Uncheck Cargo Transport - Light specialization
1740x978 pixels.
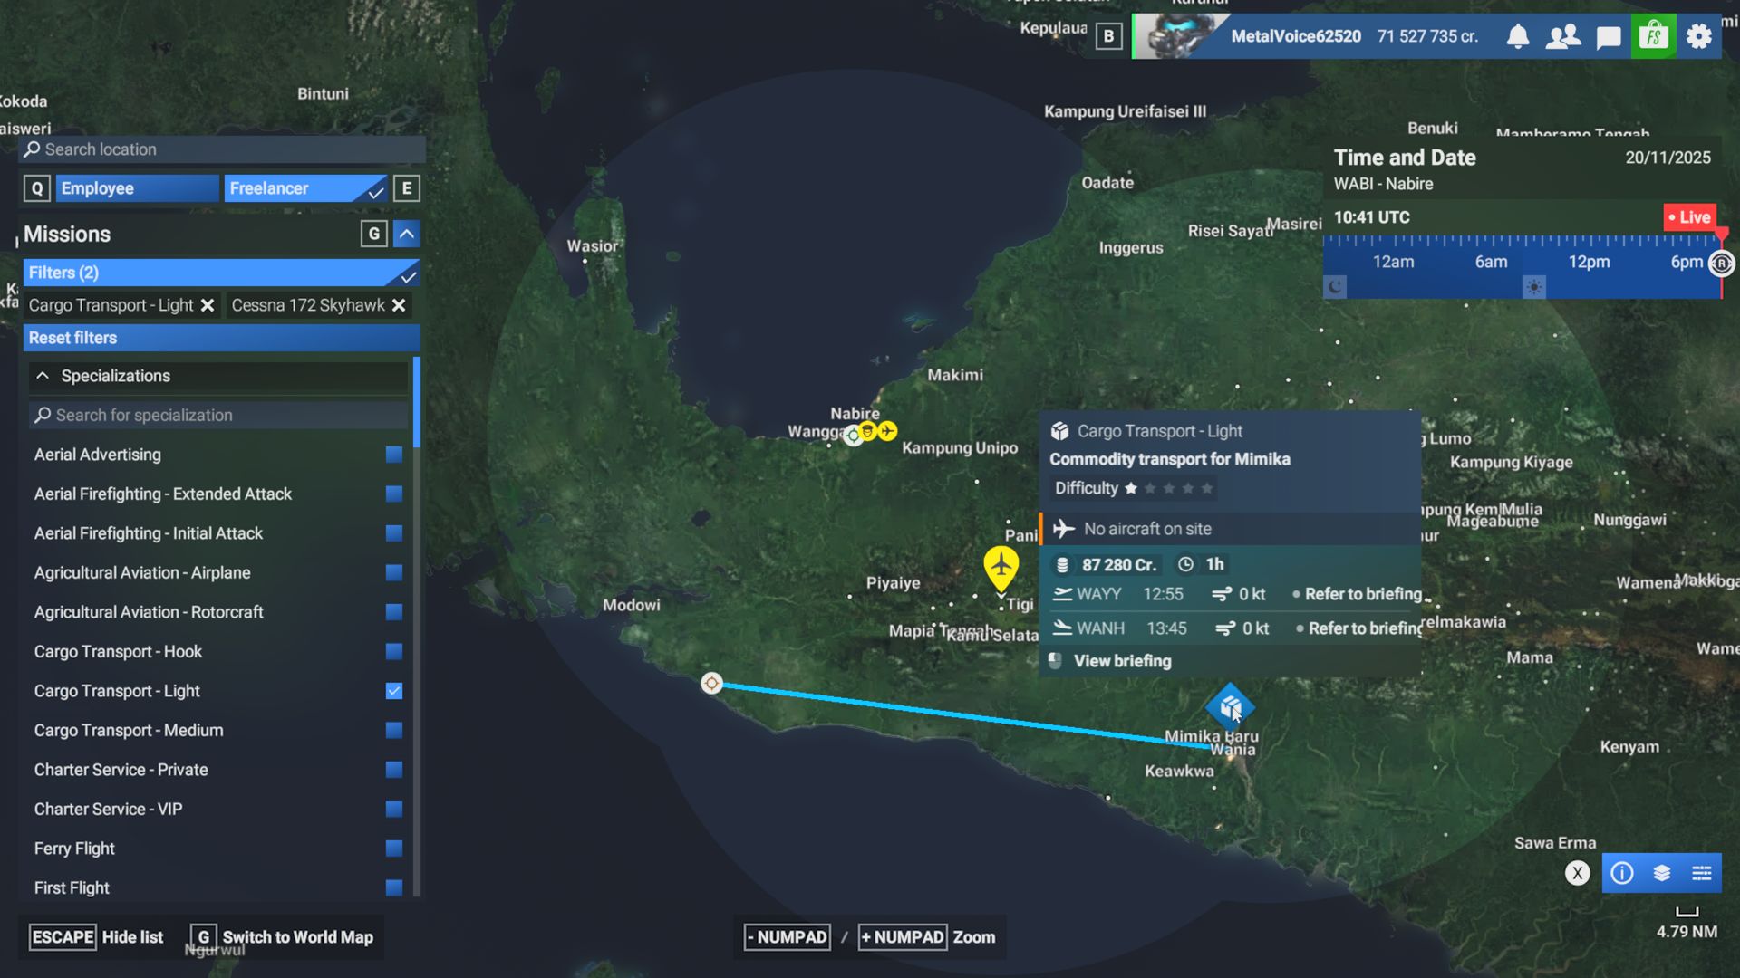click(393, 691)
